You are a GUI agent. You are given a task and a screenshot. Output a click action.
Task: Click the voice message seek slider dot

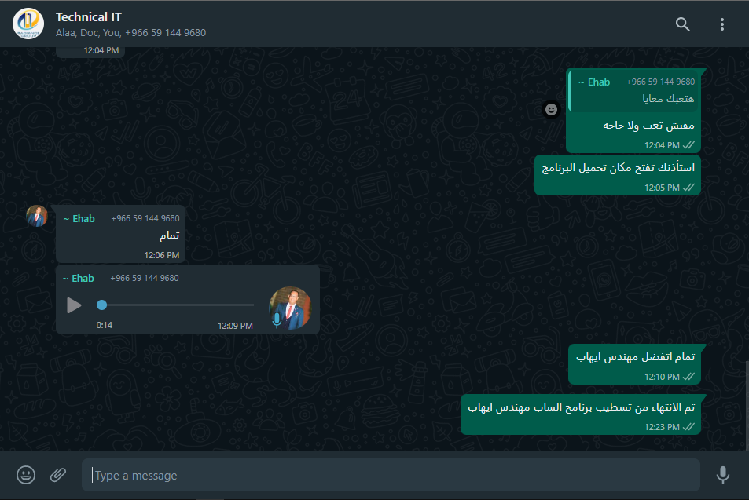tap(101, 305)
